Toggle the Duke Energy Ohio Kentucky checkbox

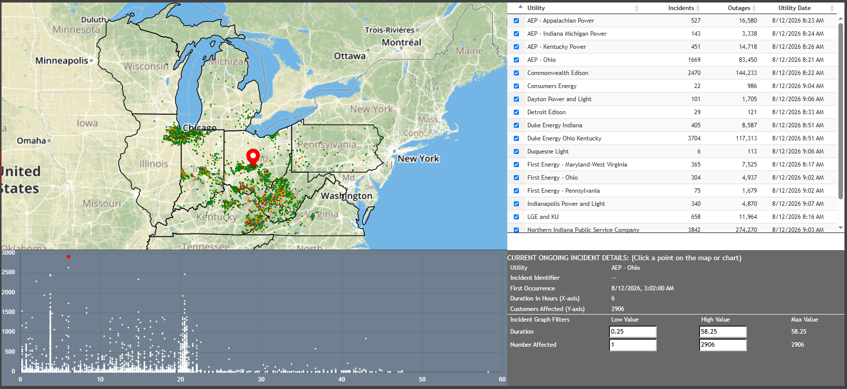[516, 138]
